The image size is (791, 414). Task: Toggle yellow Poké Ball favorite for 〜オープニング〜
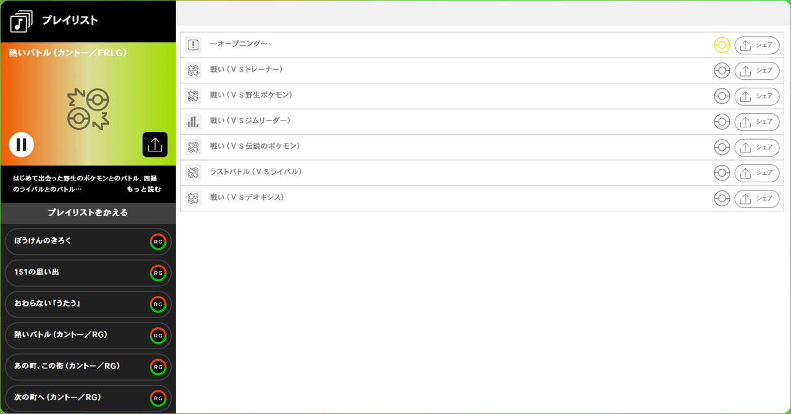point(722,45)
